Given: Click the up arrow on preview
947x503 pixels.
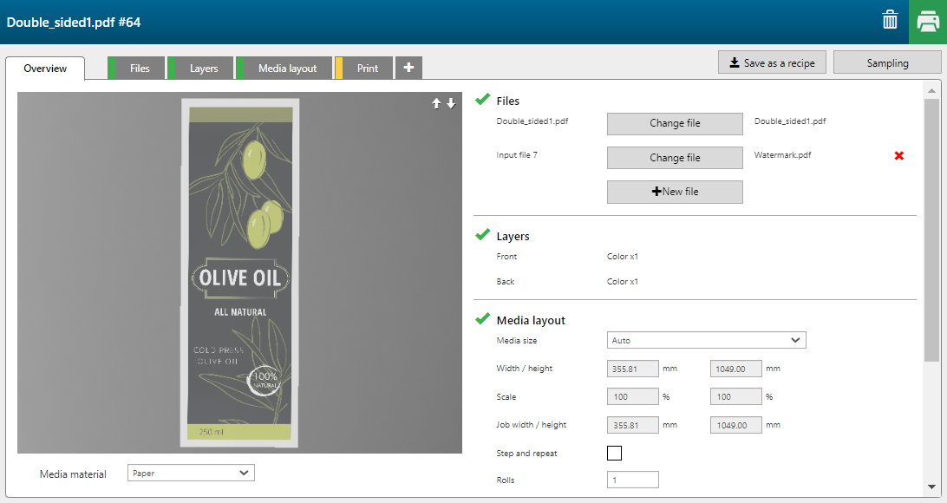Looking at the screenshot, I should 437,103.
